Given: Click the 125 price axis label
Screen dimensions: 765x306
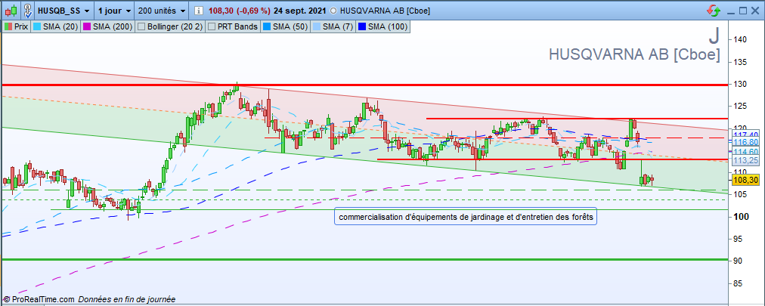Looking at the screenshot, I should [739, 107].
